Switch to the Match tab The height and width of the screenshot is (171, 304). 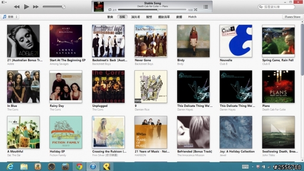coord(192,17)
